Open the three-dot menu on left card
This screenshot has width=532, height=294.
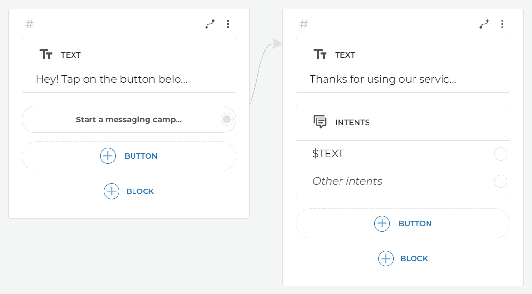228,24
